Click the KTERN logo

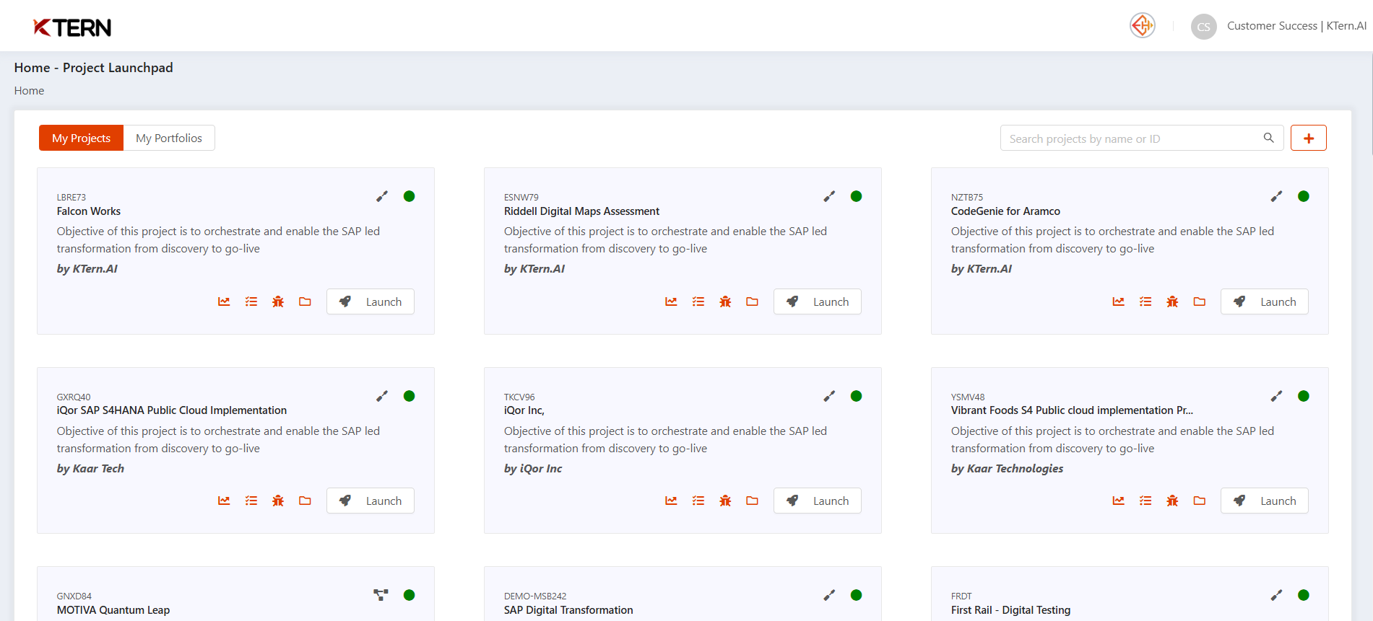[72, 27]
